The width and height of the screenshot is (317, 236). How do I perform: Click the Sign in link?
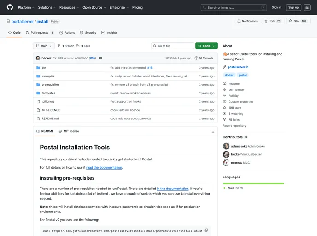pyautogui.click(x=276, y=7)
